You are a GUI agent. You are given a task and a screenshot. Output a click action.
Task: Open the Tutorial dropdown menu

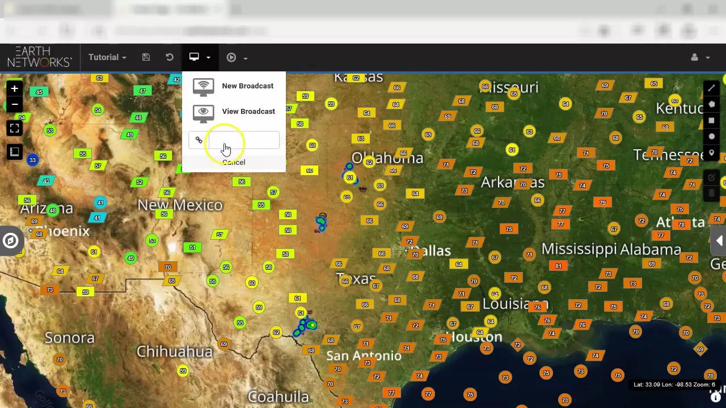click(x=107, y=57)
